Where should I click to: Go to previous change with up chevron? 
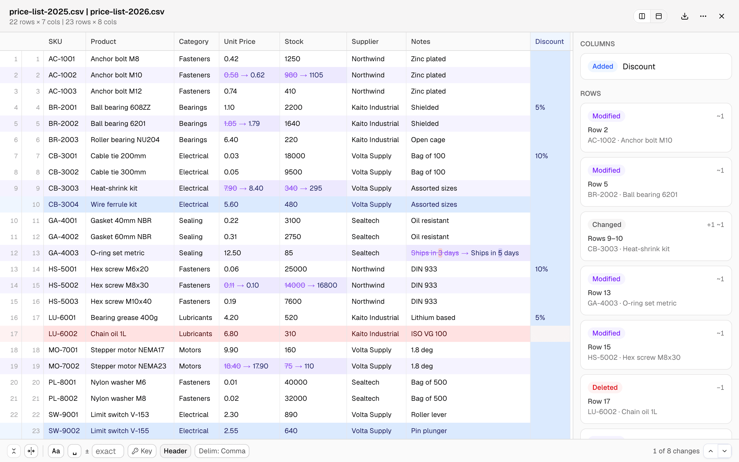tap(711, 451)
